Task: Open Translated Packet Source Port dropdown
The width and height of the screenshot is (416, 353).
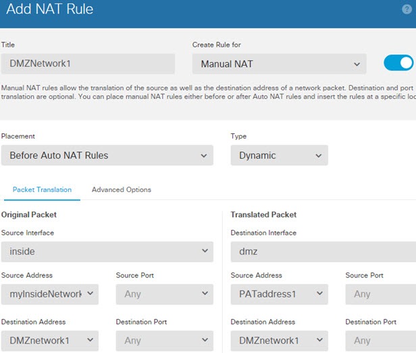Action: [x=381, y=294]
